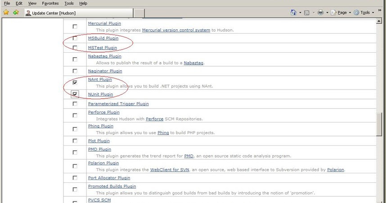Follow the Polarion provider link
386x203 pixels.
[336, 170]
